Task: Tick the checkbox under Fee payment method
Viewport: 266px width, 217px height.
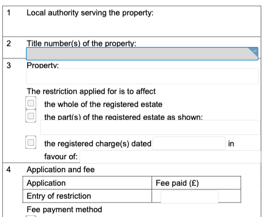Action: [x=31, y=216]
